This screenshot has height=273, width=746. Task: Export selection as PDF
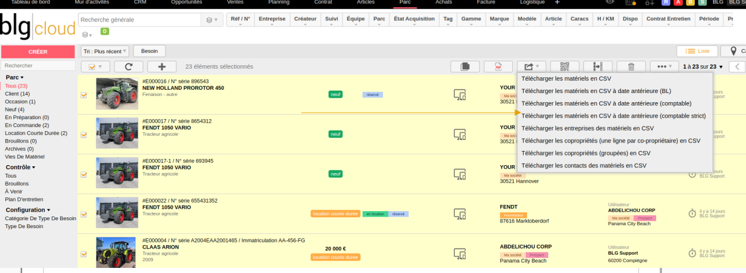point(498,66)
